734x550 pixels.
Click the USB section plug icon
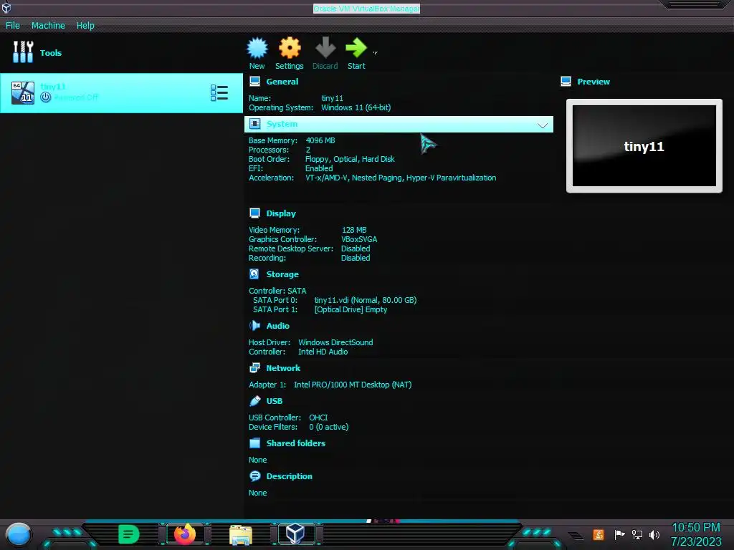[254, 401]
